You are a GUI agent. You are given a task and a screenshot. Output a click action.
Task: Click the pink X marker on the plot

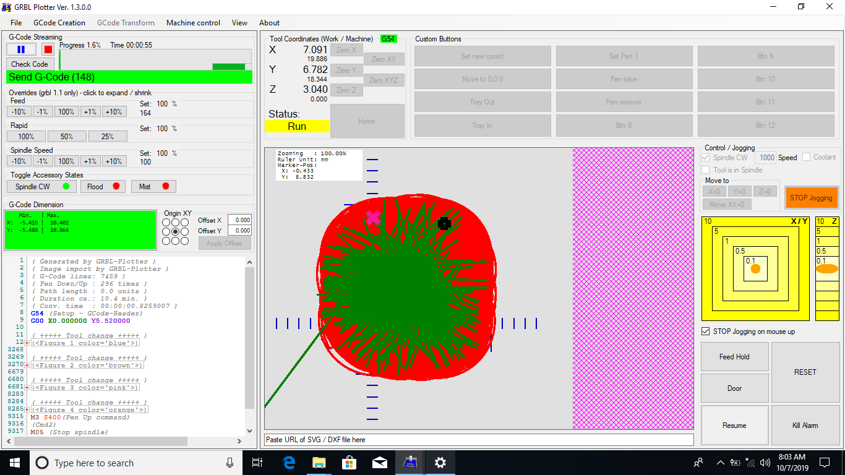coord(373,217)
